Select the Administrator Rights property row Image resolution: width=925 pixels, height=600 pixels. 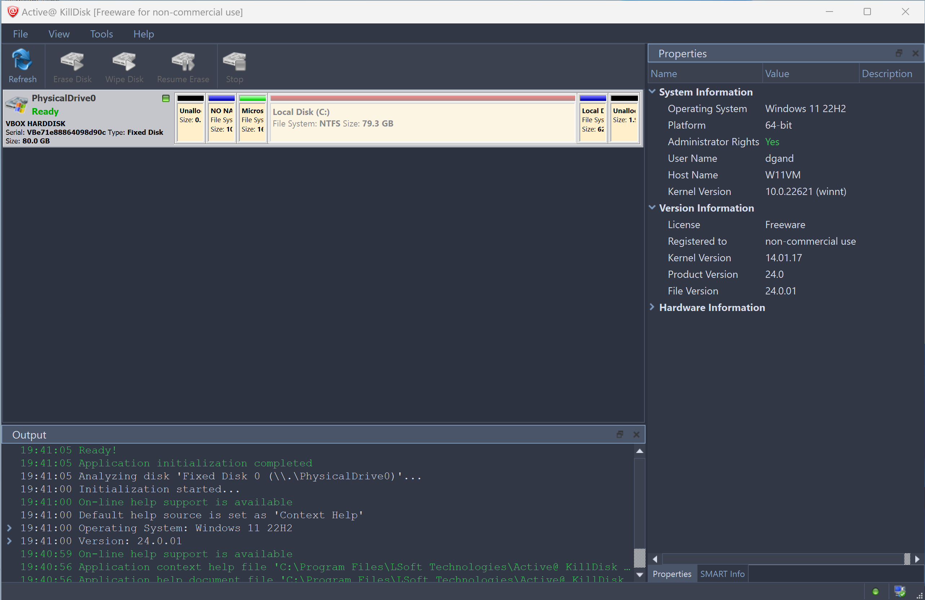pos(786,142)
